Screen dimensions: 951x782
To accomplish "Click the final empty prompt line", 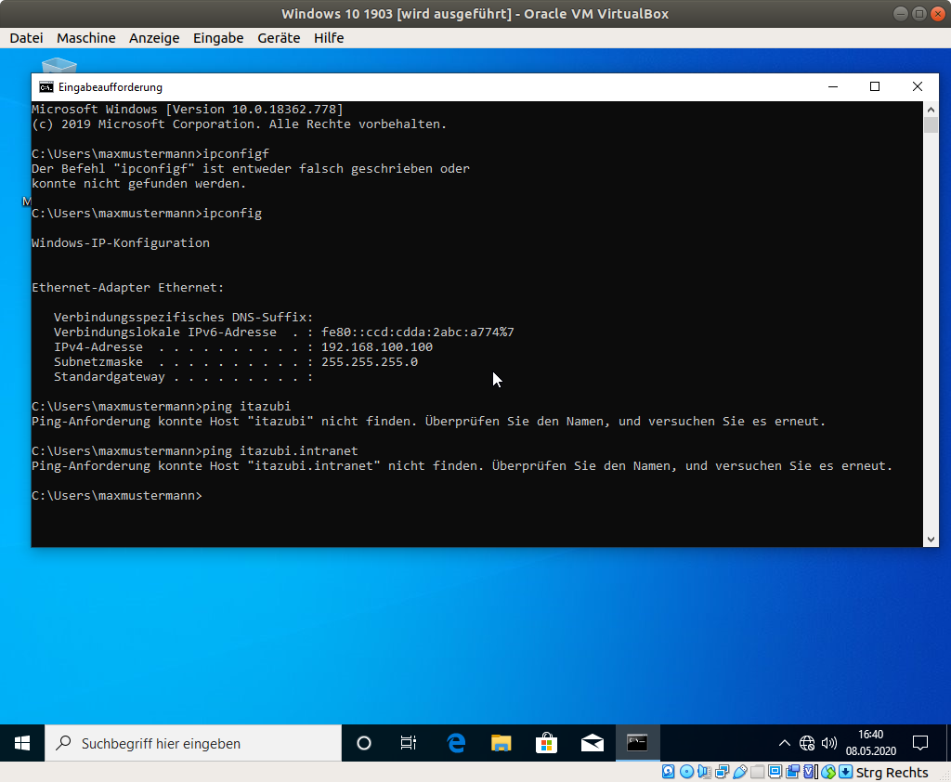I will (x=117, y=496).
